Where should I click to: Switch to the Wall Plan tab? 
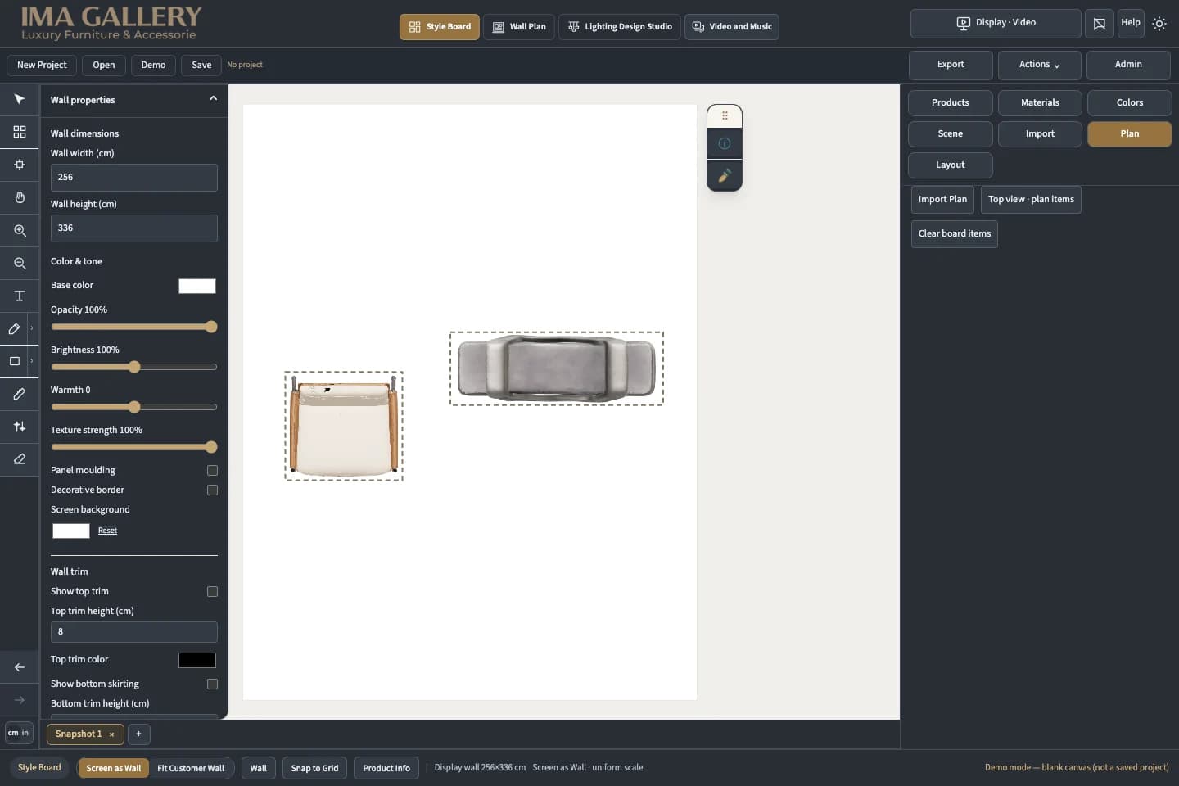519,27
